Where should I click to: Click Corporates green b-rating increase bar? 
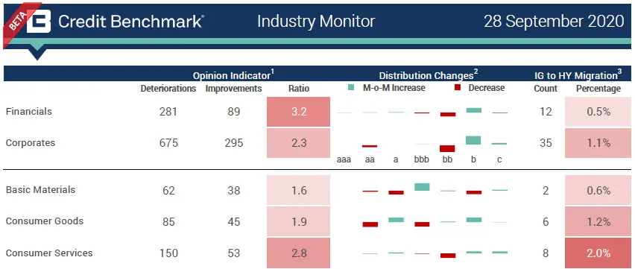click(473, 140)
